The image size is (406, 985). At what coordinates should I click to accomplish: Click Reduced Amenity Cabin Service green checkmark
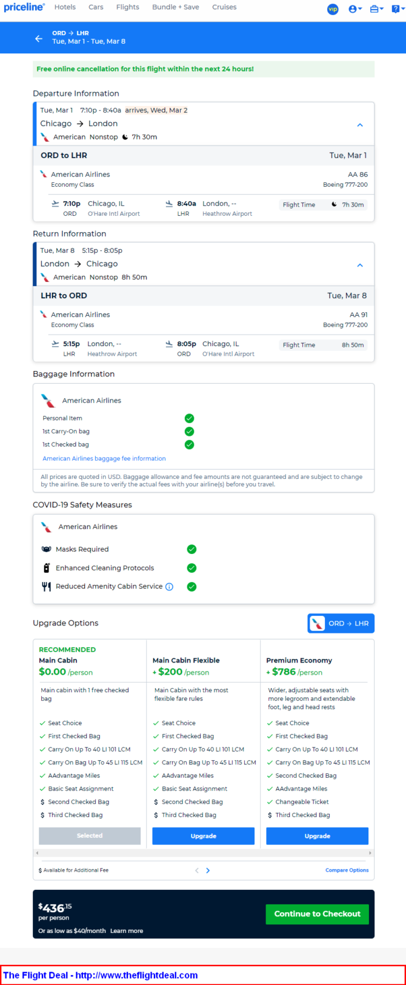[191, 587]
